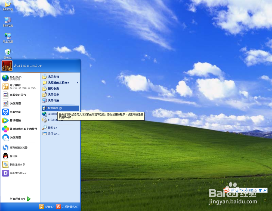Viewport: 272px width, 211px height.
Task: Click the user account icon on IME bar
Action: (x=255, y=190)
